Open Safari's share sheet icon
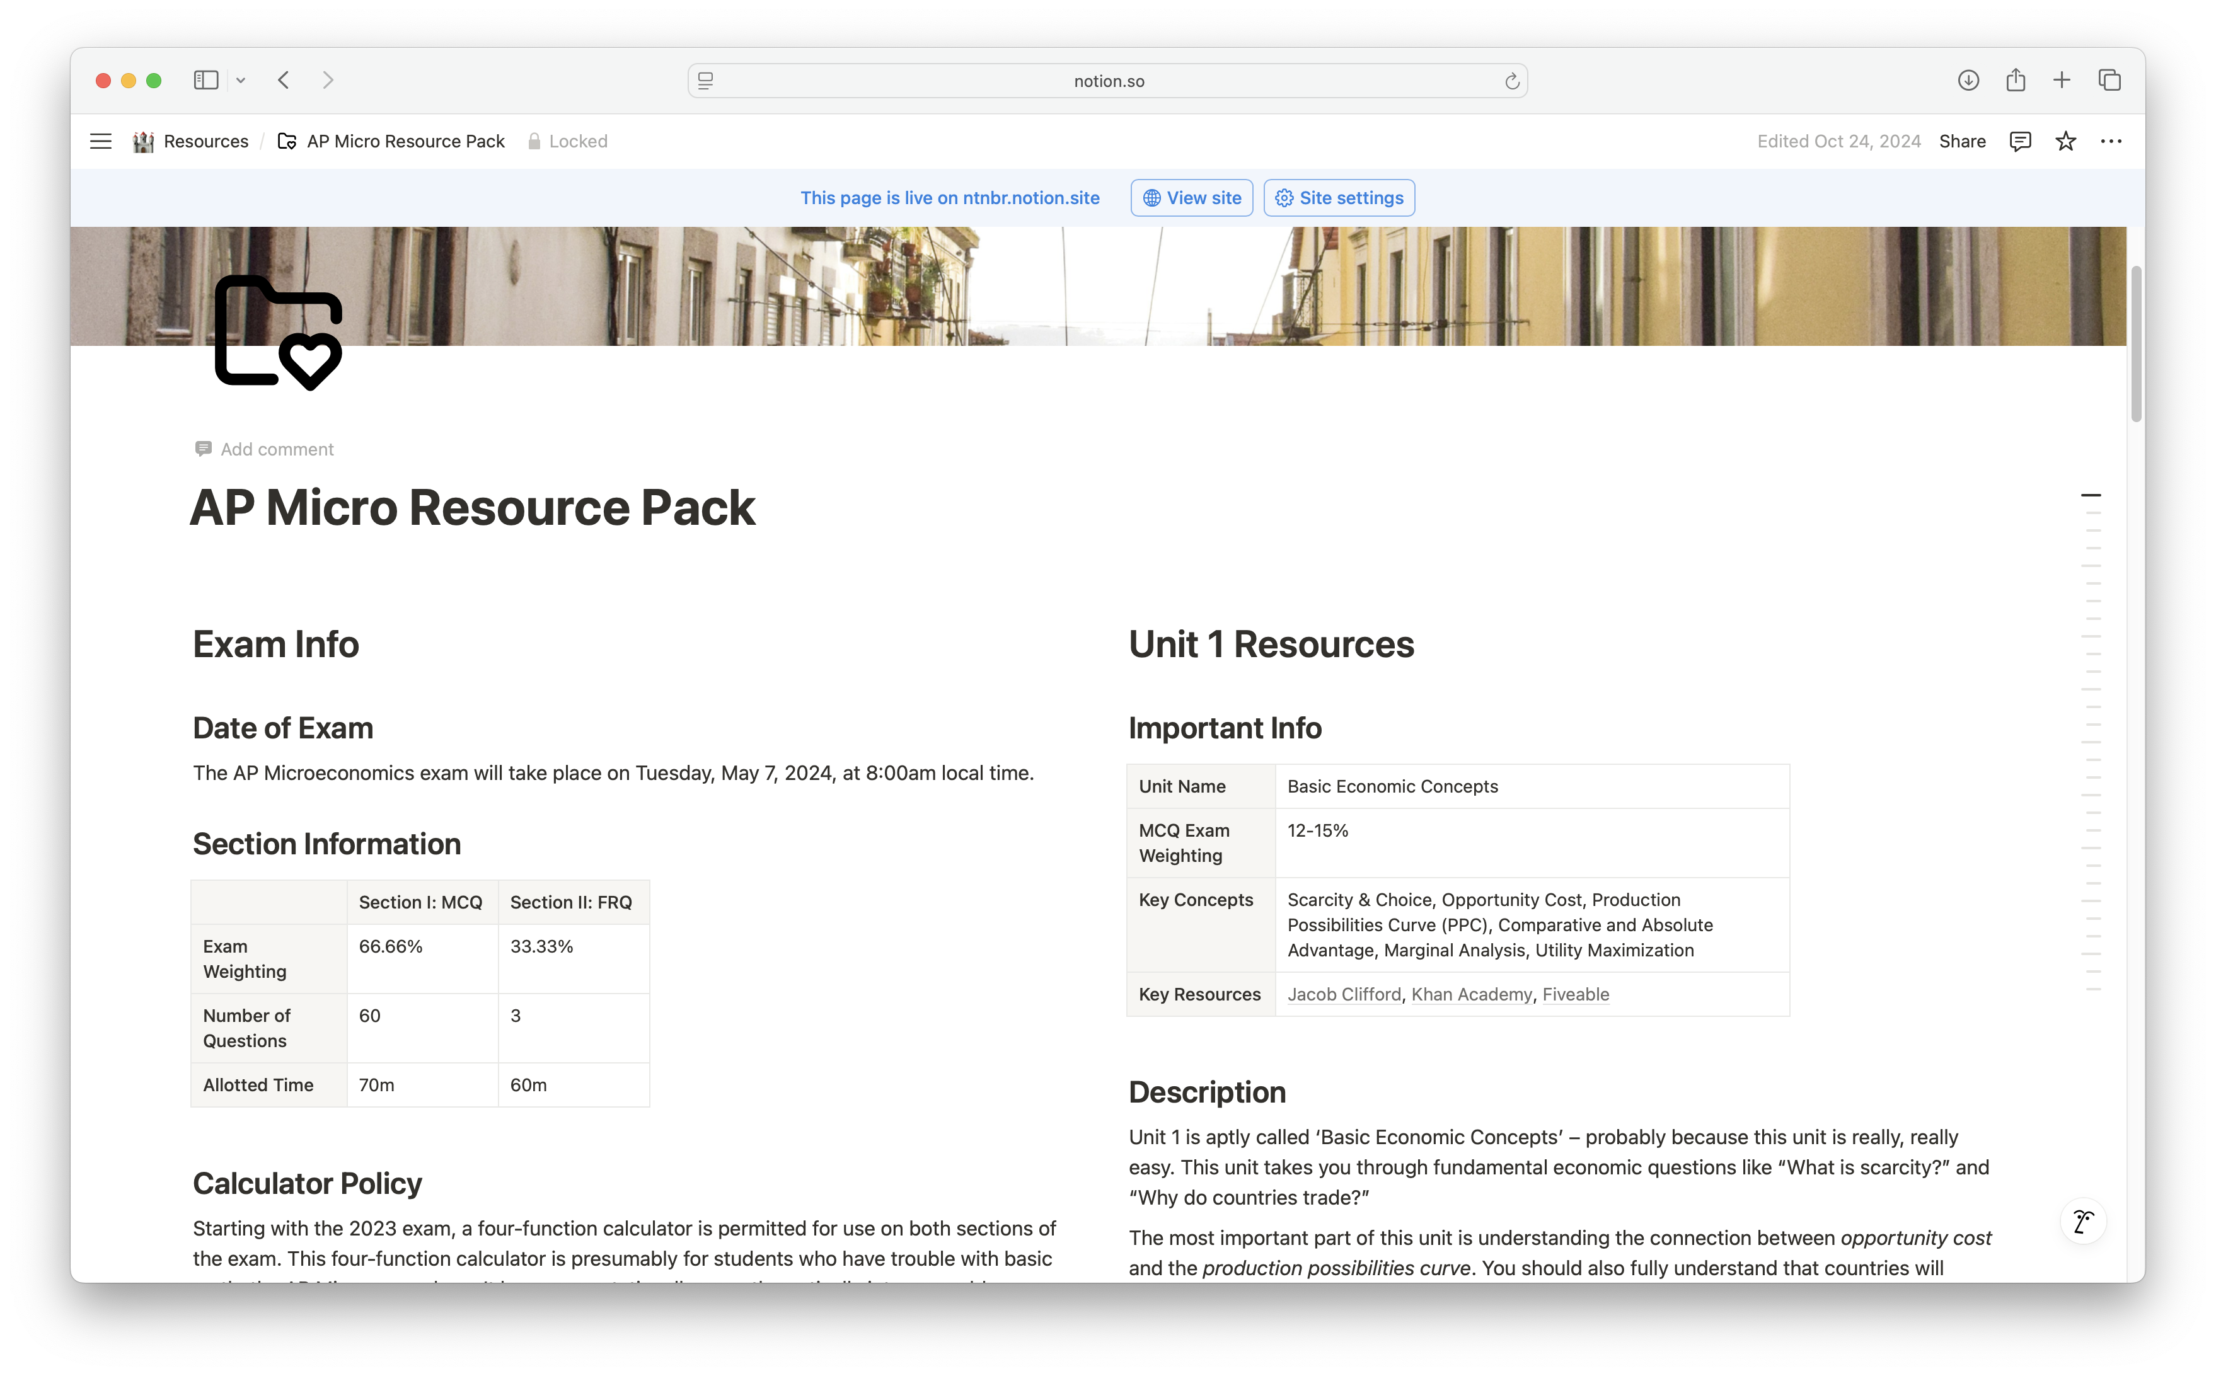Image resolution: width=2216 pixels, height=1376 pixels. [x=2015, y=80]
